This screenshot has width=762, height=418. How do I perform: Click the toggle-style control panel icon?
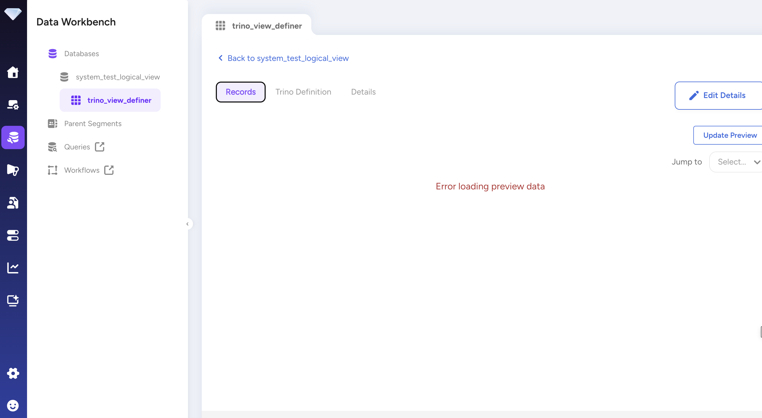pyautogui.click(x=13, y=235)
